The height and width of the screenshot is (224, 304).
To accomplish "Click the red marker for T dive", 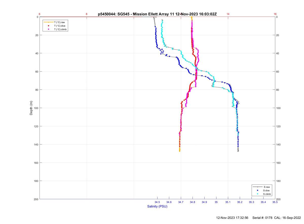I will [48, 26].
